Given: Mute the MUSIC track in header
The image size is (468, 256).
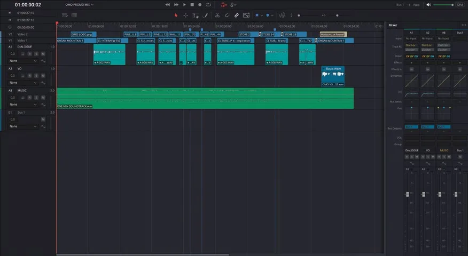Looking at the screenshot, I should [x=43, y=98].
